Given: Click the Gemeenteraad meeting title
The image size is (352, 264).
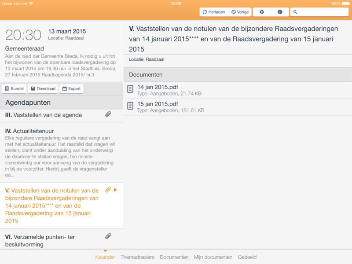Looking at the screenshot, I should pyautogui.click(x=25, y=49).
